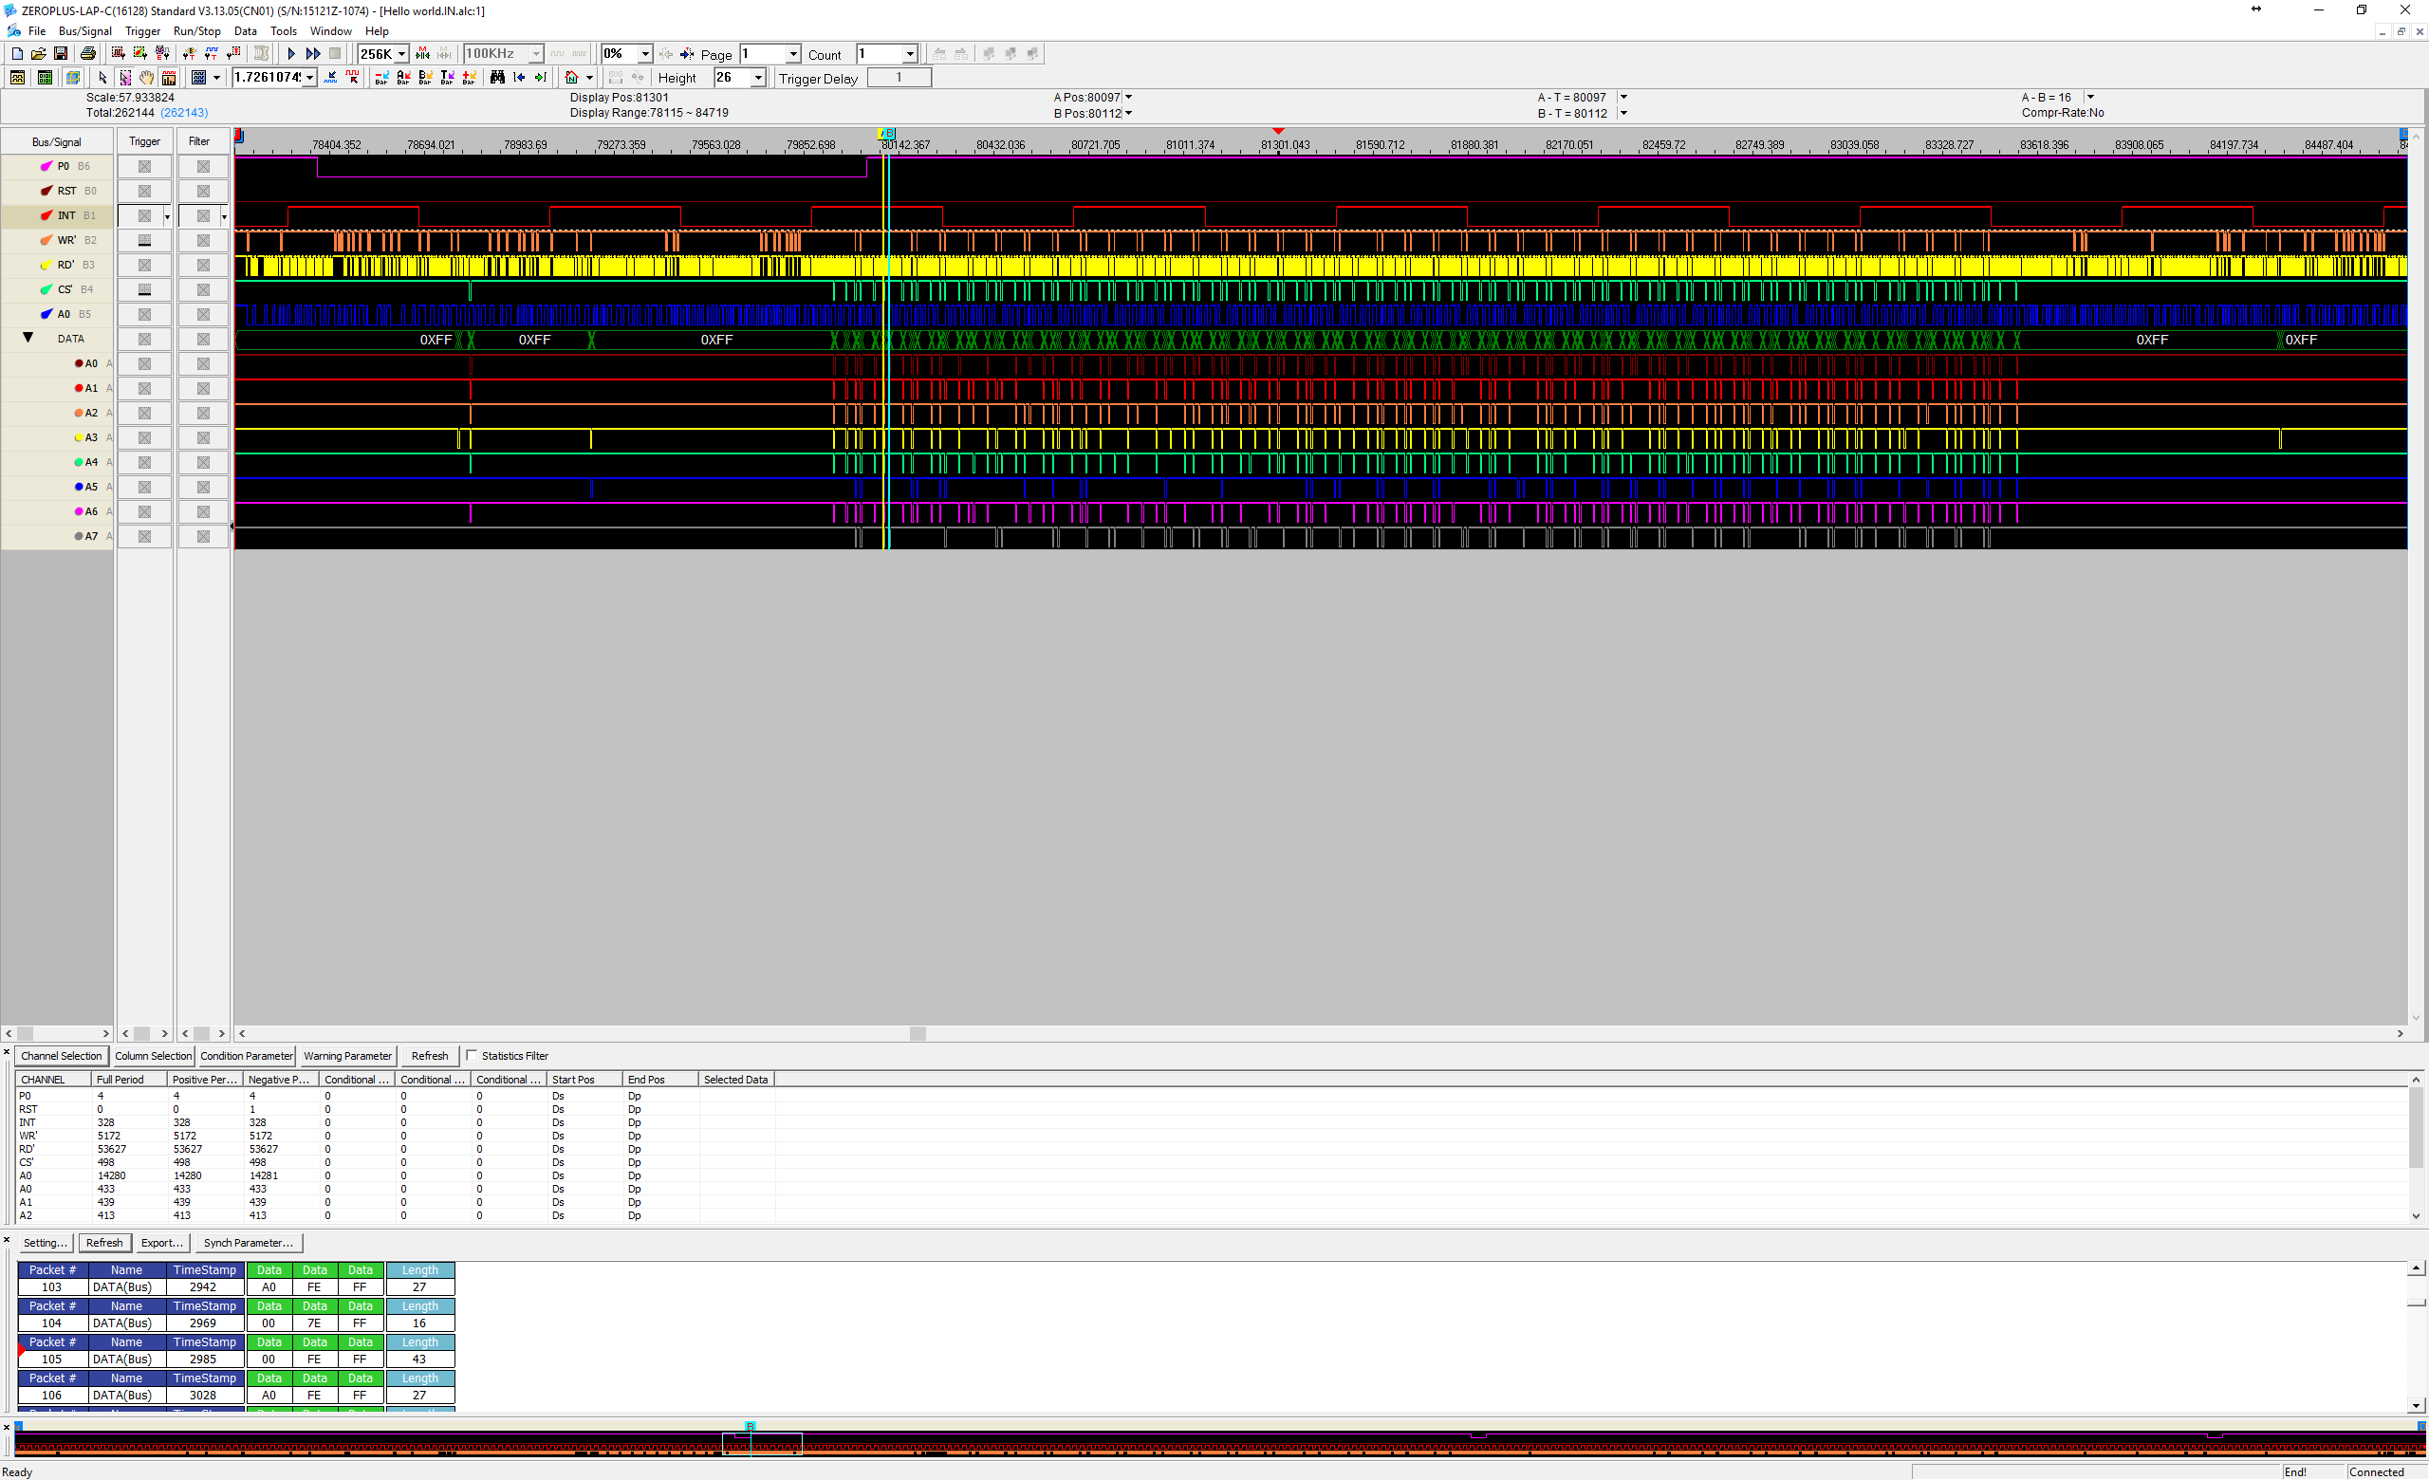Image resolution: width=2429 pixels, height=1480 pixels.
Task: Collapse the DATA bus group
Action: 28,338
